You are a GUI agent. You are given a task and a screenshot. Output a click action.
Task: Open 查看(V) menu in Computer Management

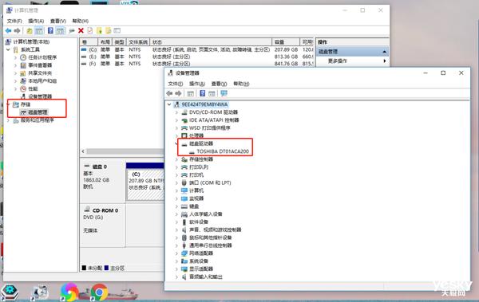(x=58, y=21)
